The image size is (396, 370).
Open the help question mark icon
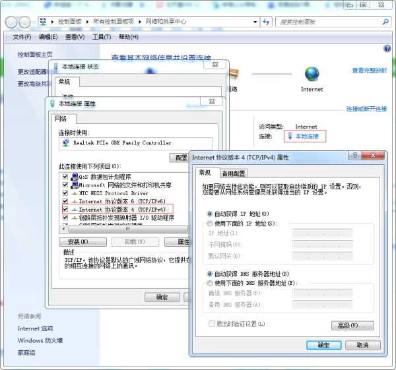click(387, 48)
